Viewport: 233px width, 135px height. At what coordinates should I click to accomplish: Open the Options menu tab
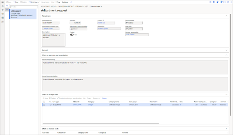[x=65, y=2]
